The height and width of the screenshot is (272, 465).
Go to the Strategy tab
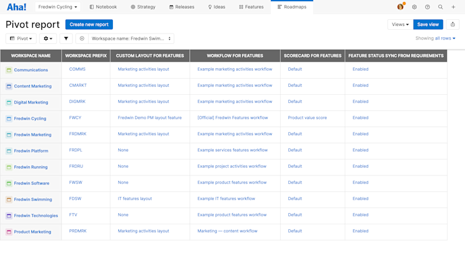(143, 7)
